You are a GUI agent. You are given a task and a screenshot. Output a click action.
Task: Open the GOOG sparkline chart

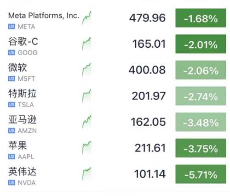(87, 44)
